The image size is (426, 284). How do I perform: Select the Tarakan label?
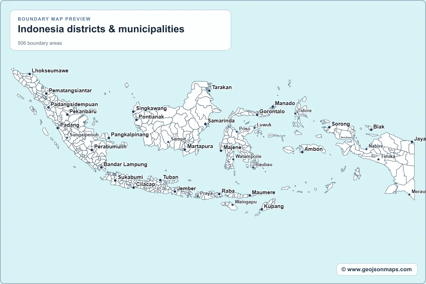pyautogui.click(x=222, y=87)
